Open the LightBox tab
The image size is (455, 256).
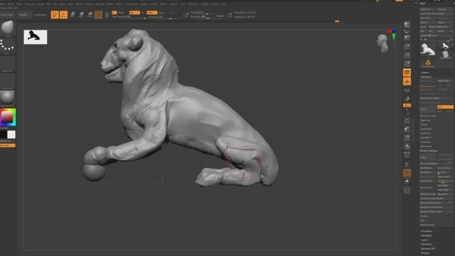coord(23,15)
